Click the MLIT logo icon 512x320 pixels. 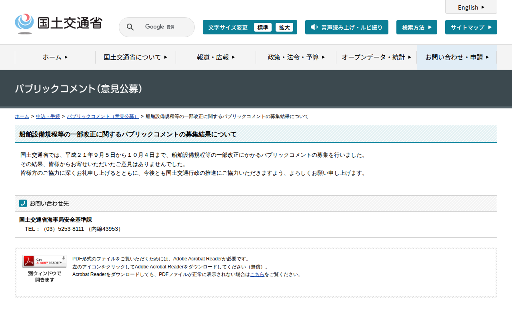coord(24,24)
